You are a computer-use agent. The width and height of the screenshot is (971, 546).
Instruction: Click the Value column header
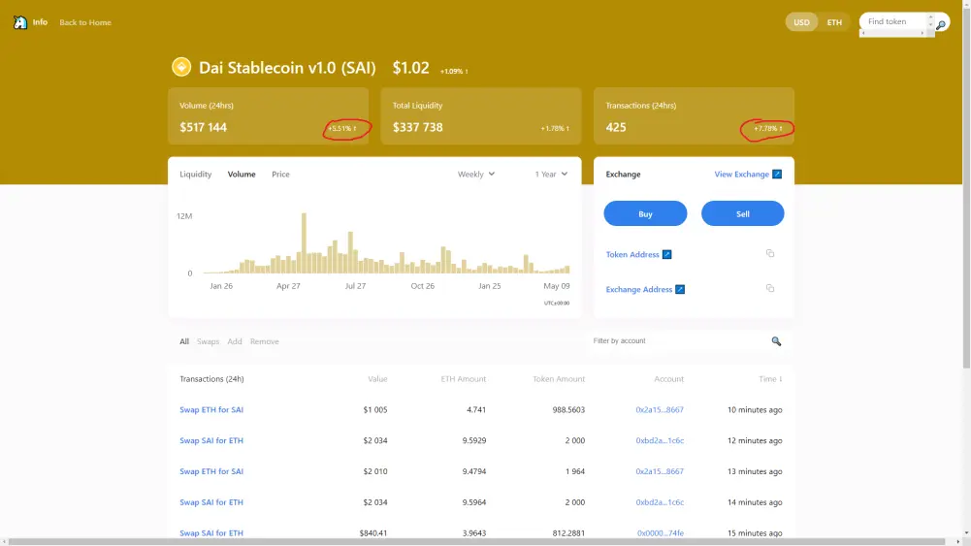click(x=377, y=379)
